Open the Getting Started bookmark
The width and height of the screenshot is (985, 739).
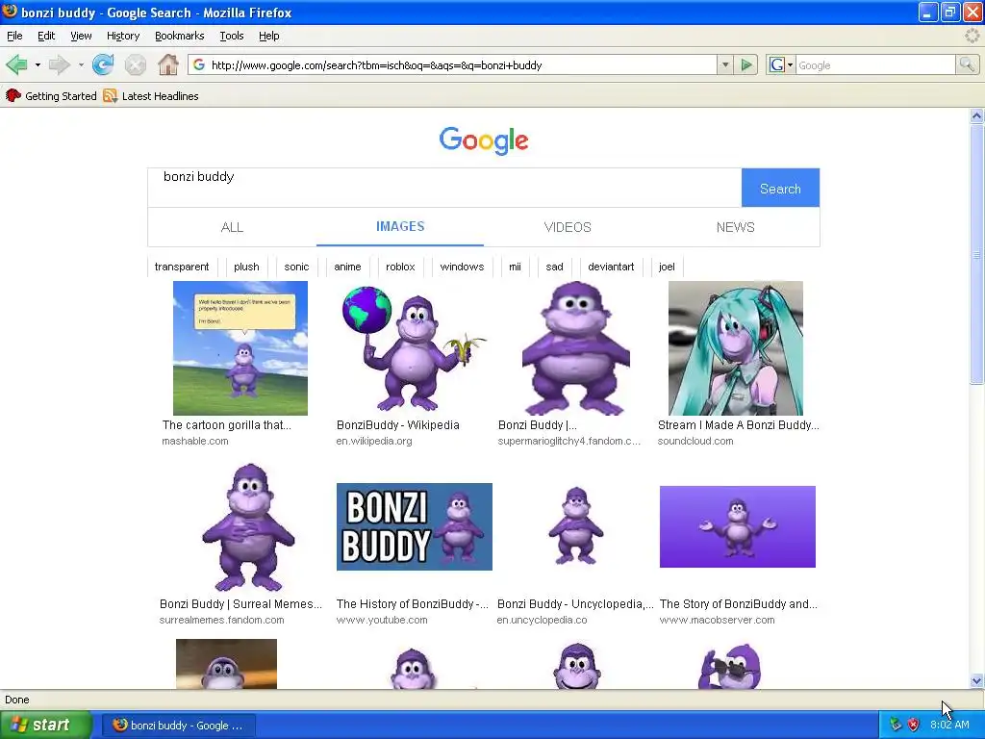point(51,96)
